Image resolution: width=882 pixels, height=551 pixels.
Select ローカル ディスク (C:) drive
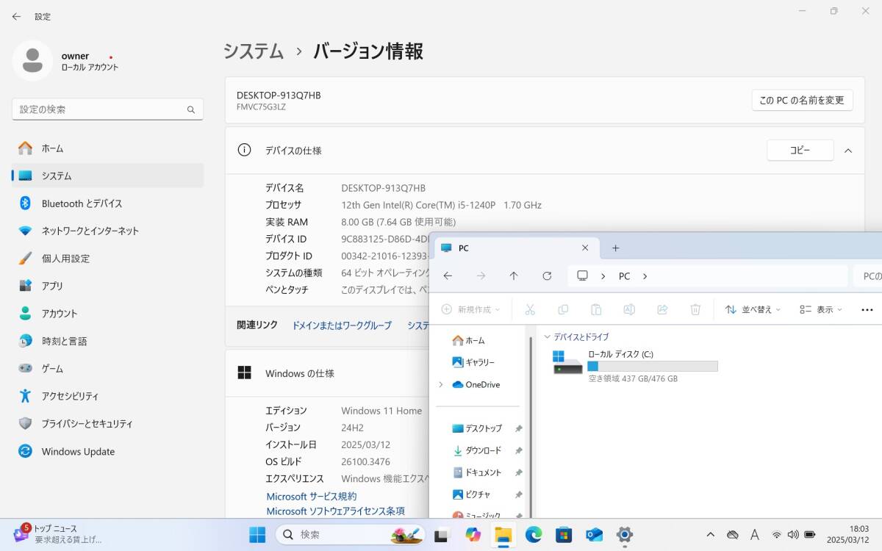click(636, 365)
